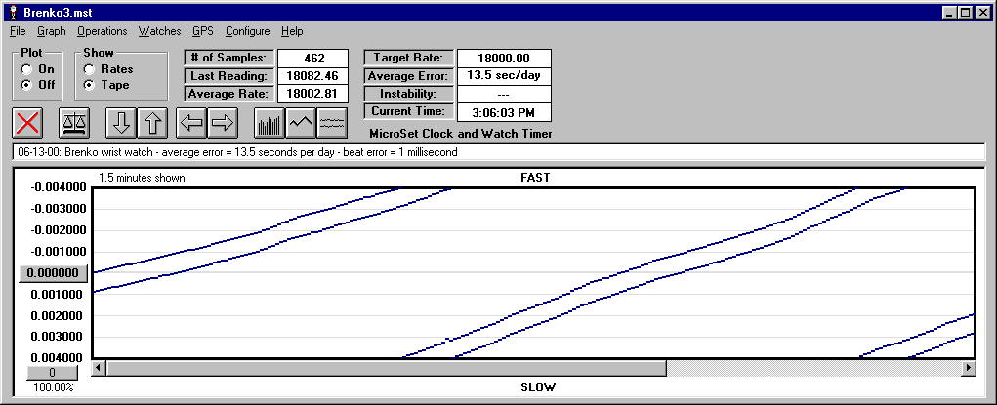Click the Last Reading label

(229, 76)
